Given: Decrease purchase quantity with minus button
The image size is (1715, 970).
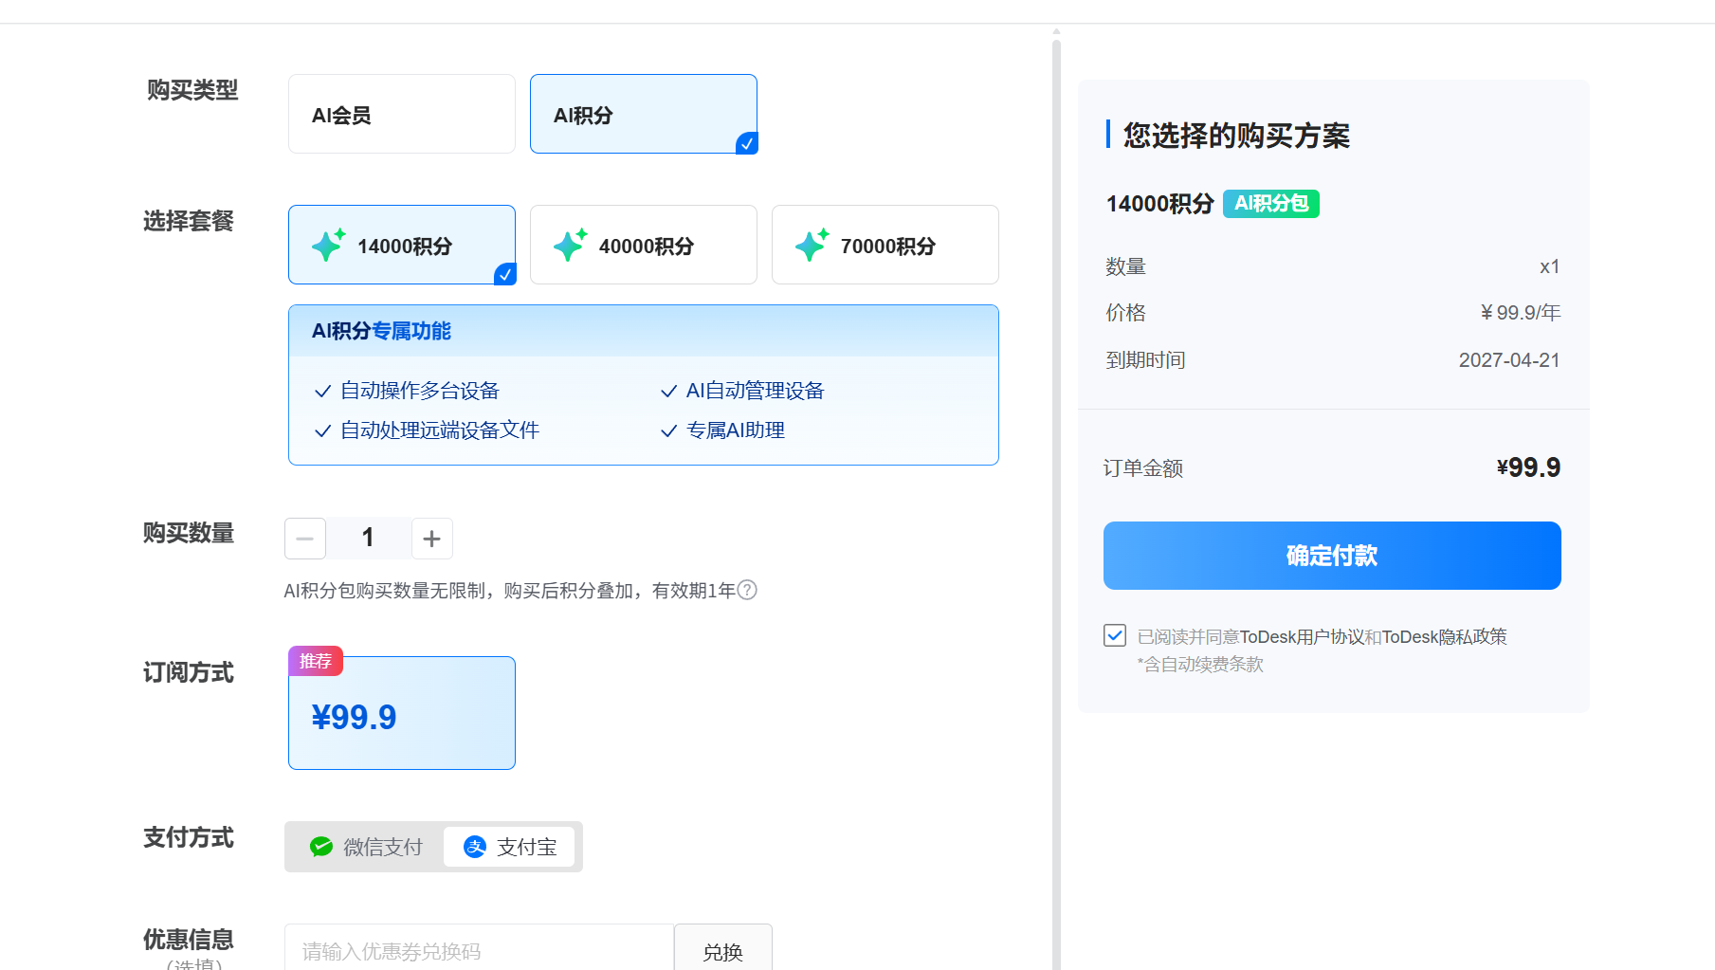Looking at the screenshot, I should click(x=305, y=539).
